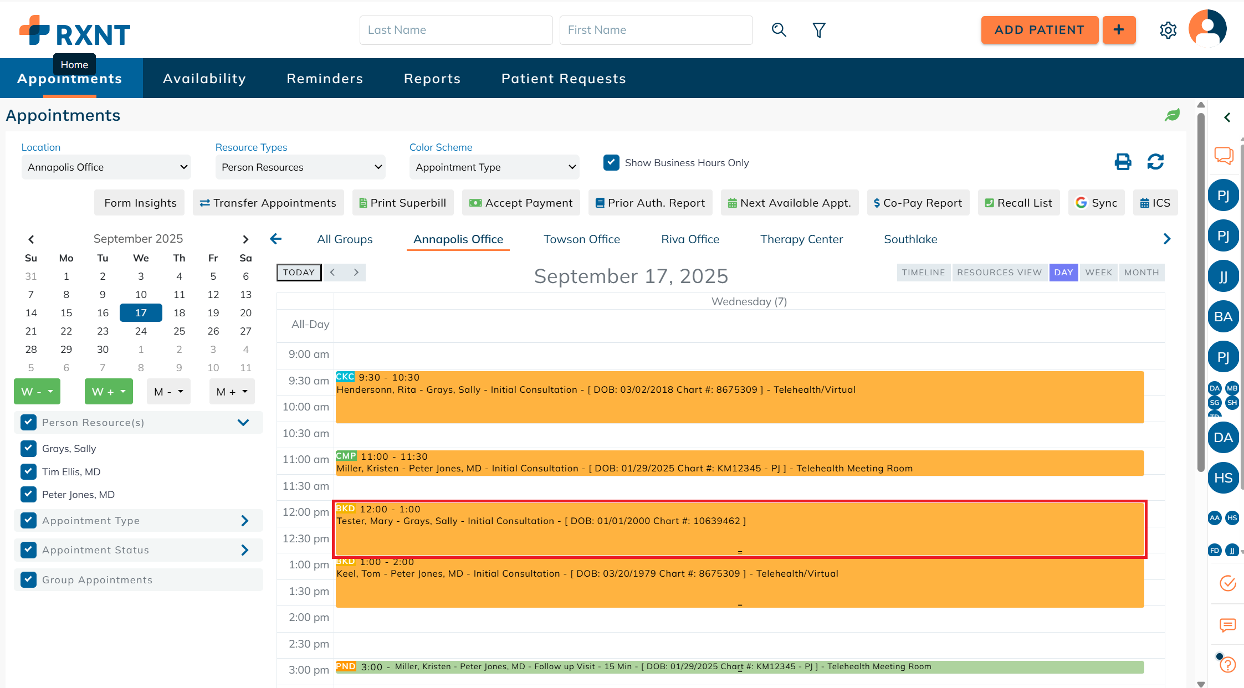Collapse the right sidebar panel
The width and height of the screenshot is (1244, 688).
[1227, 117]
